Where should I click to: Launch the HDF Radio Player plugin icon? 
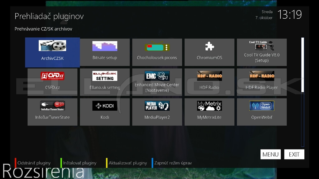coord(262,76)
